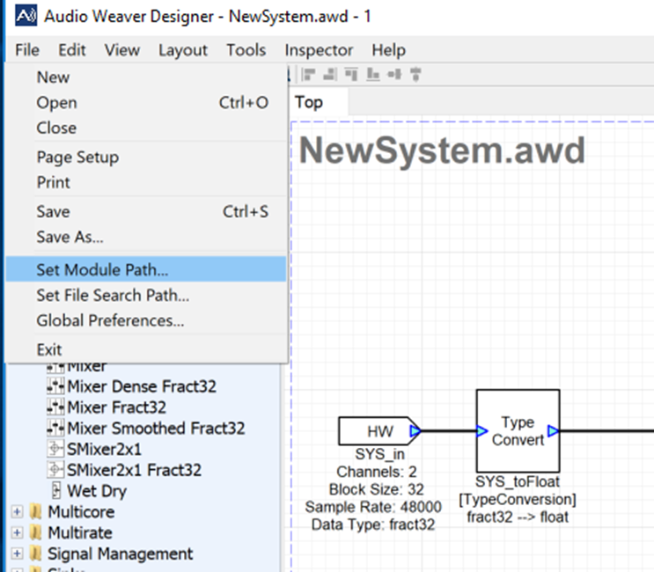Expand the Multicore tree node
The image size is (654, 572).
click(x=16, y=512)
